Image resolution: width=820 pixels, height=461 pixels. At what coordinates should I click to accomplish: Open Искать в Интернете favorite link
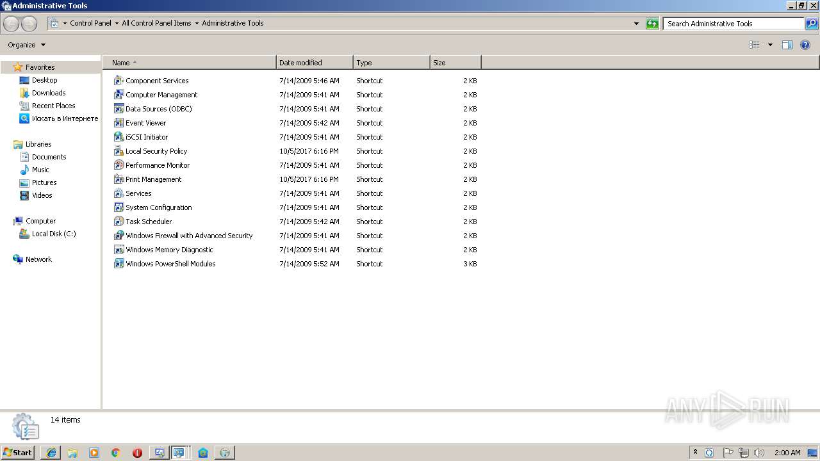(x=65, y=118)
